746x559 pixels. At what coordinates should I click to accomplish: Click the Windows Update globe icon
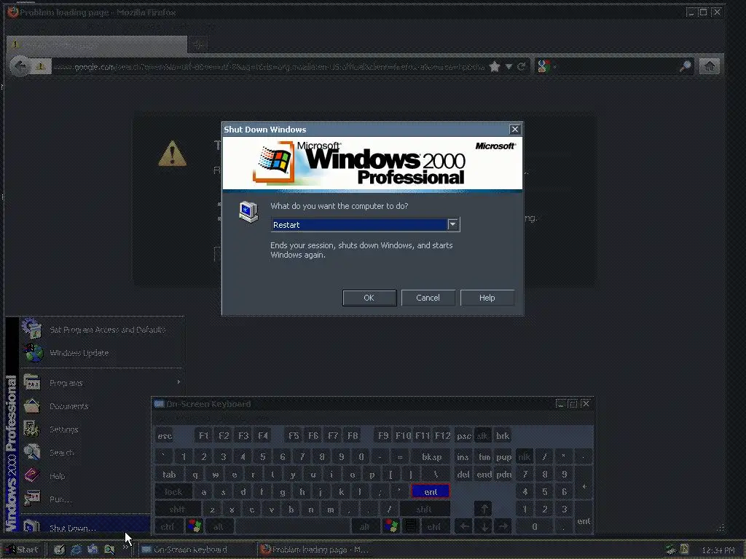(x=34, y=353)
